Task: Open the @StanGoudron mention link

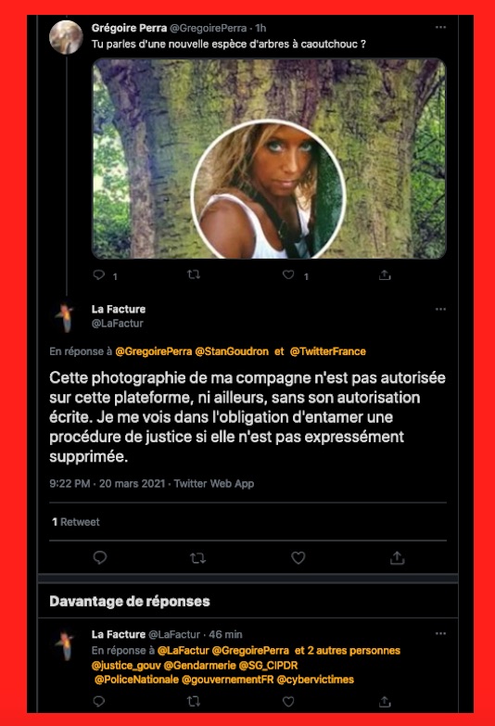Action: [x=232, y=352]
